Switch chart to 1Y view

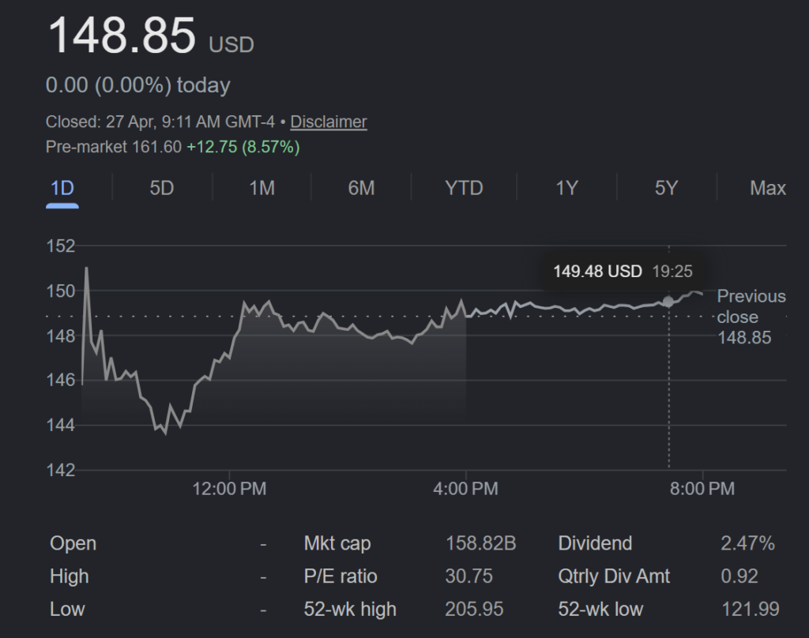566,188
